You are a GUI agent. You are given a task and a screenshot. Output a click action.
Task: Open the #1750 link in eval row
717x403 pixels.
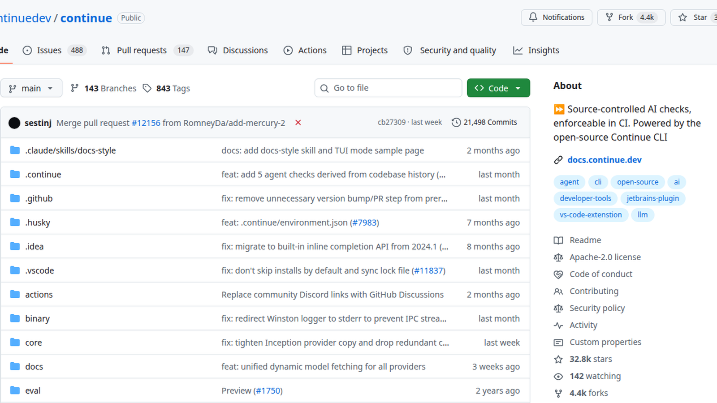coord(268,391)
